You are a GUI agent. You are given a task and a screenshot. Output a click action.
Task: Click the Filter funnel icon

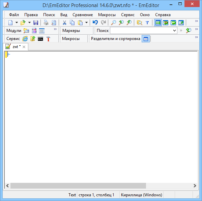(147, 23)
